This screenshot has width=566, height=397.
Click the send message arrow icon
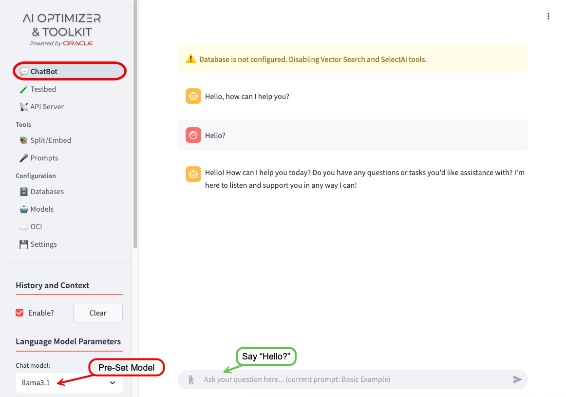pos(517,379)
